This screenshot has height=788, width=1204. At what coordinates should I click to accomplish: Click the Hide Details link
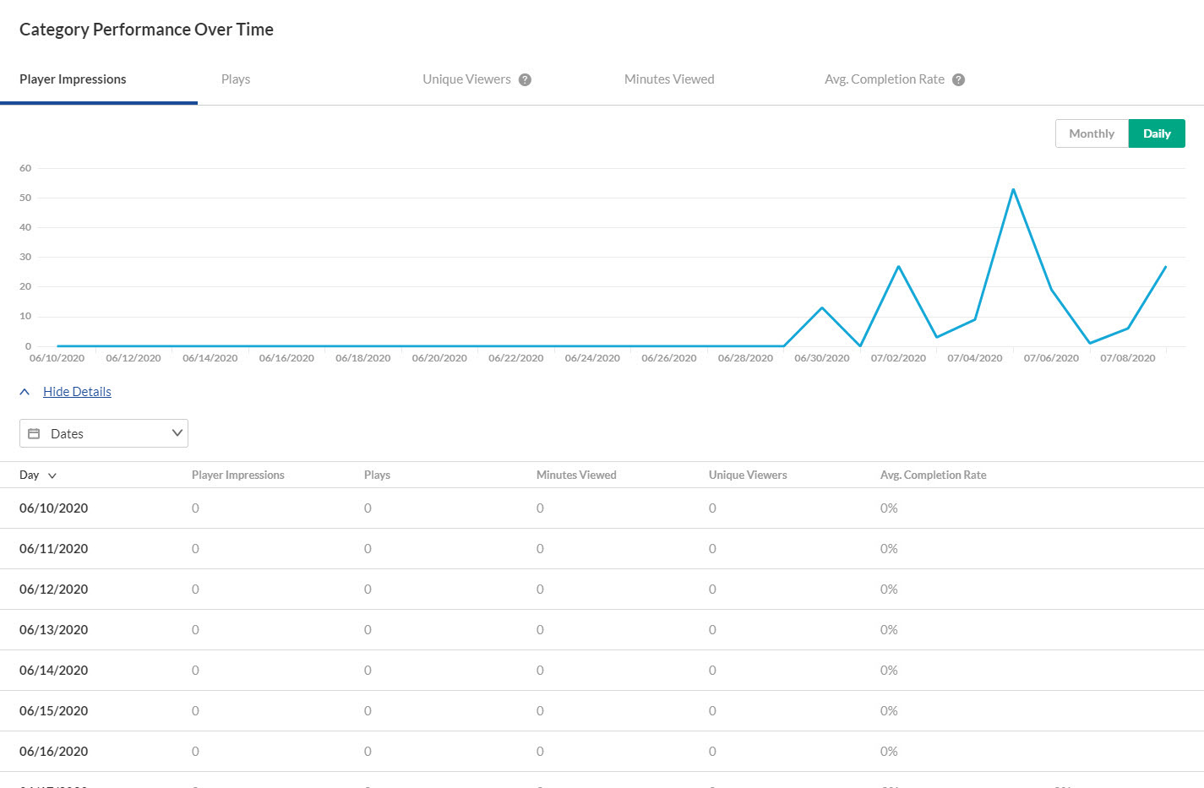coord(77,392)
